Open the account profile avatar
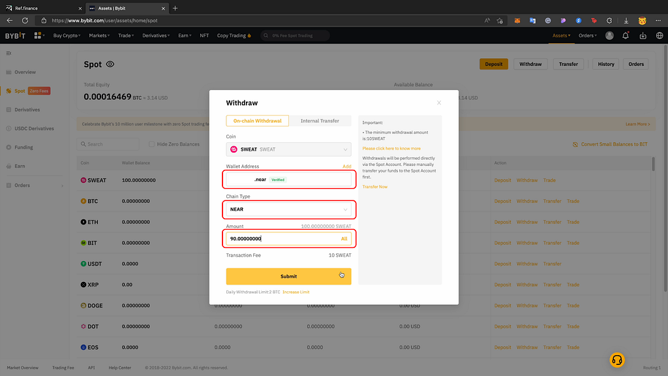 [610, 36]
